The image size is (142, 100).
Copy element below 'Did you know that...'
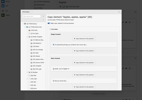(x=84, y=87)
